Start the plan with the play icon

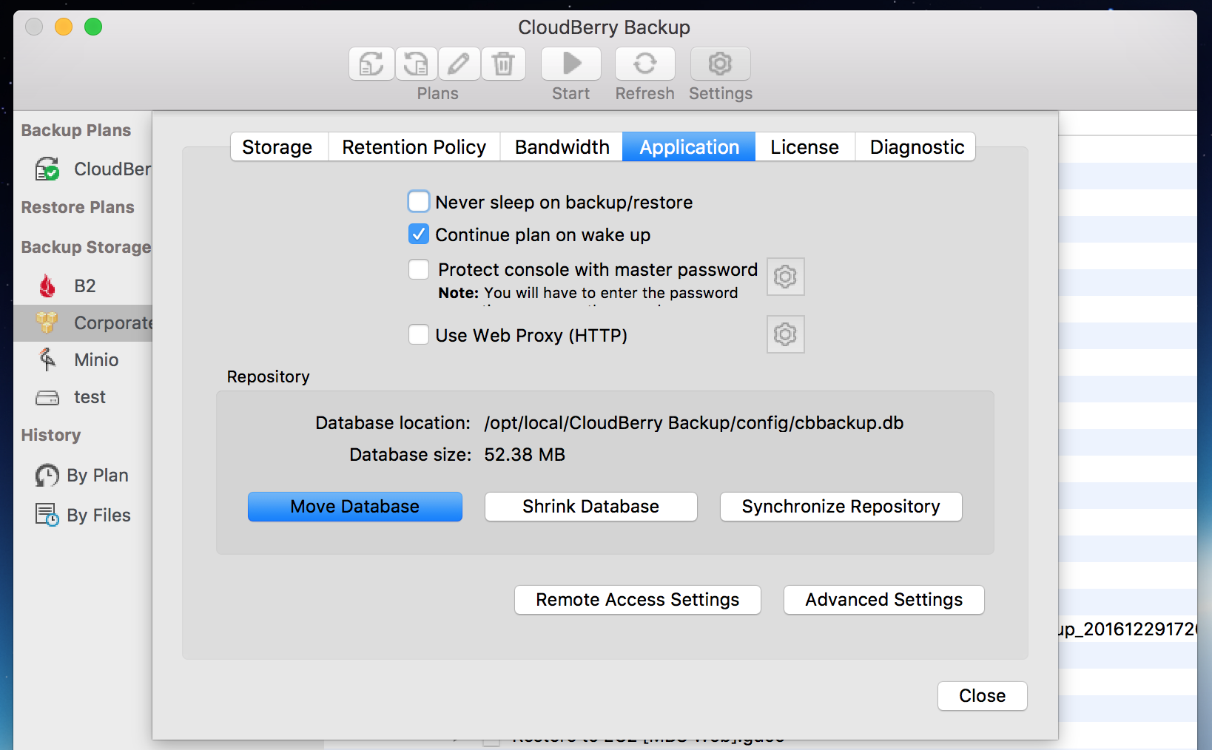pos(571,64)
